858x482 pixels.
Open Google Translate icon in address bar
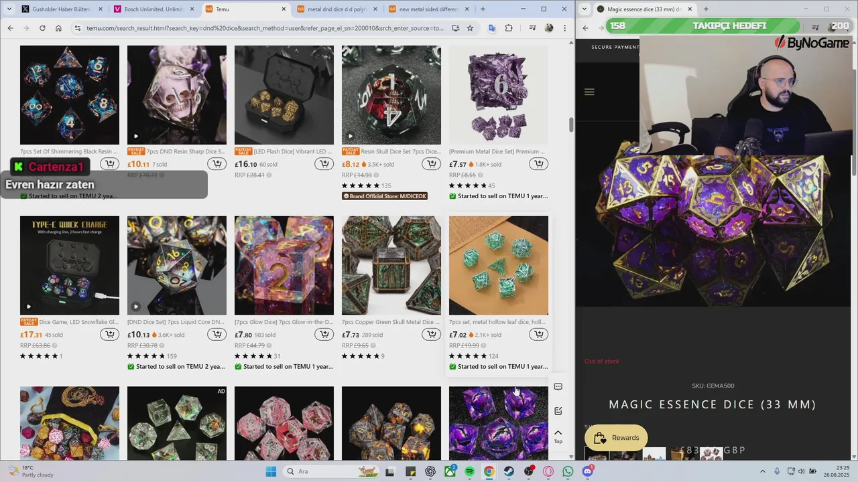[x=492, y=28]
